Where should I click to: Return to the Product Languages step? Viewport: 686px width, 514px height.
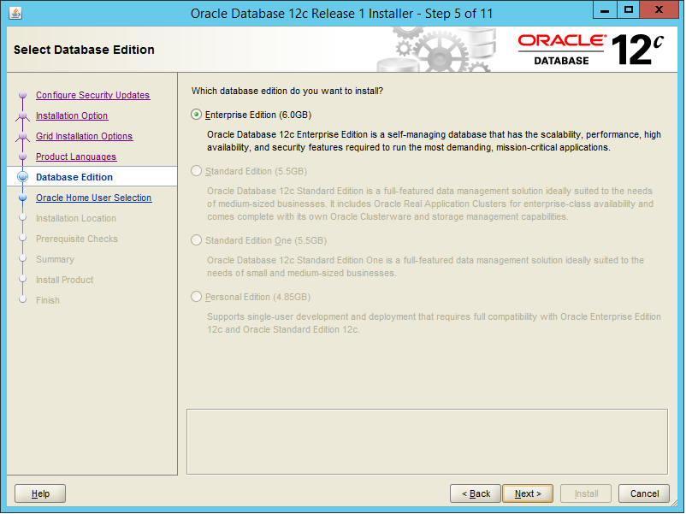(76, 157)
